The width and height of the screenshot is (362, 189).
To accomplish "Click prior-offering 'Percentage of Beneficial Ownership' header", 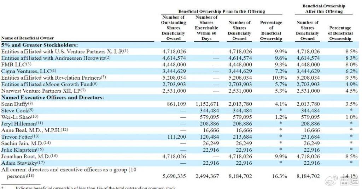I will pyautogui.click(x=271, y=31).
